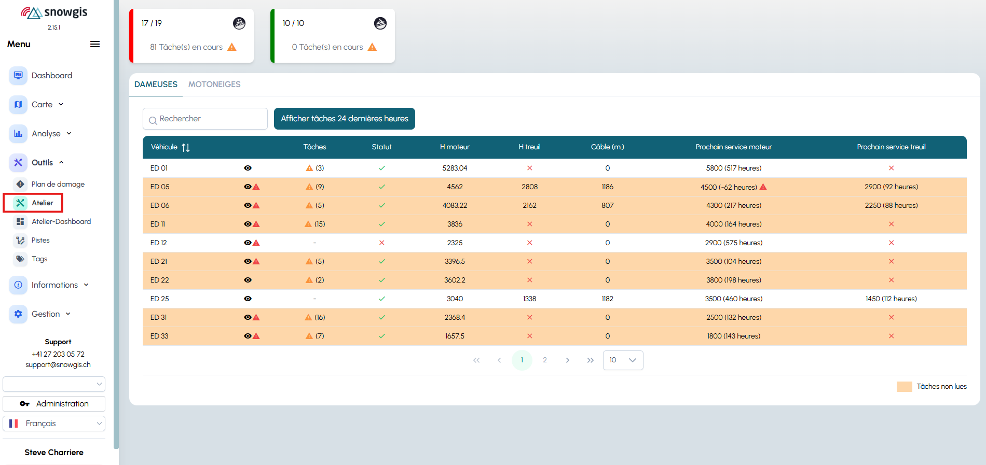Click the warning triangle on ED 01 tasks
This screenshot has height=465, width=986.
[x=309, y=168]
